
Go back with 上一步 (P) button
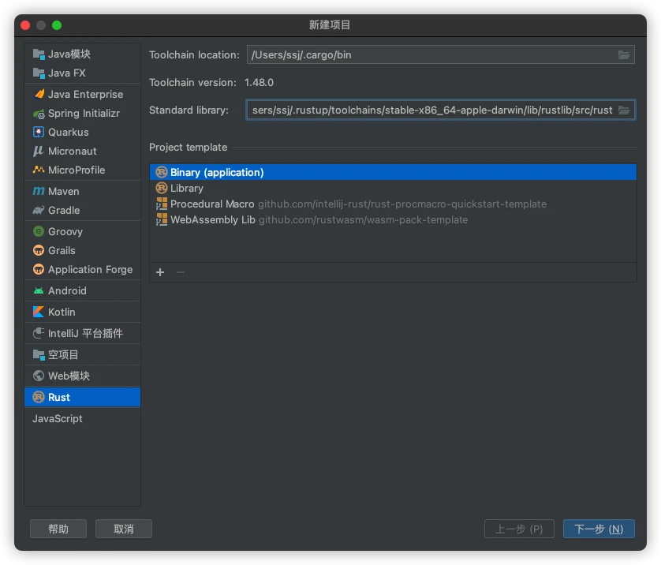pyautogui.click(x=519, y=529)
